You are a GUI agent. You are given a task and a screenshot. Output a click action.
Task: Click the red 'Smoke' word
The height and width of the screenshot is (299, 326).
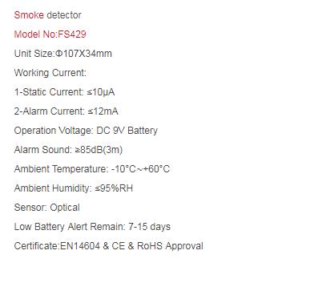click(29, 15)
